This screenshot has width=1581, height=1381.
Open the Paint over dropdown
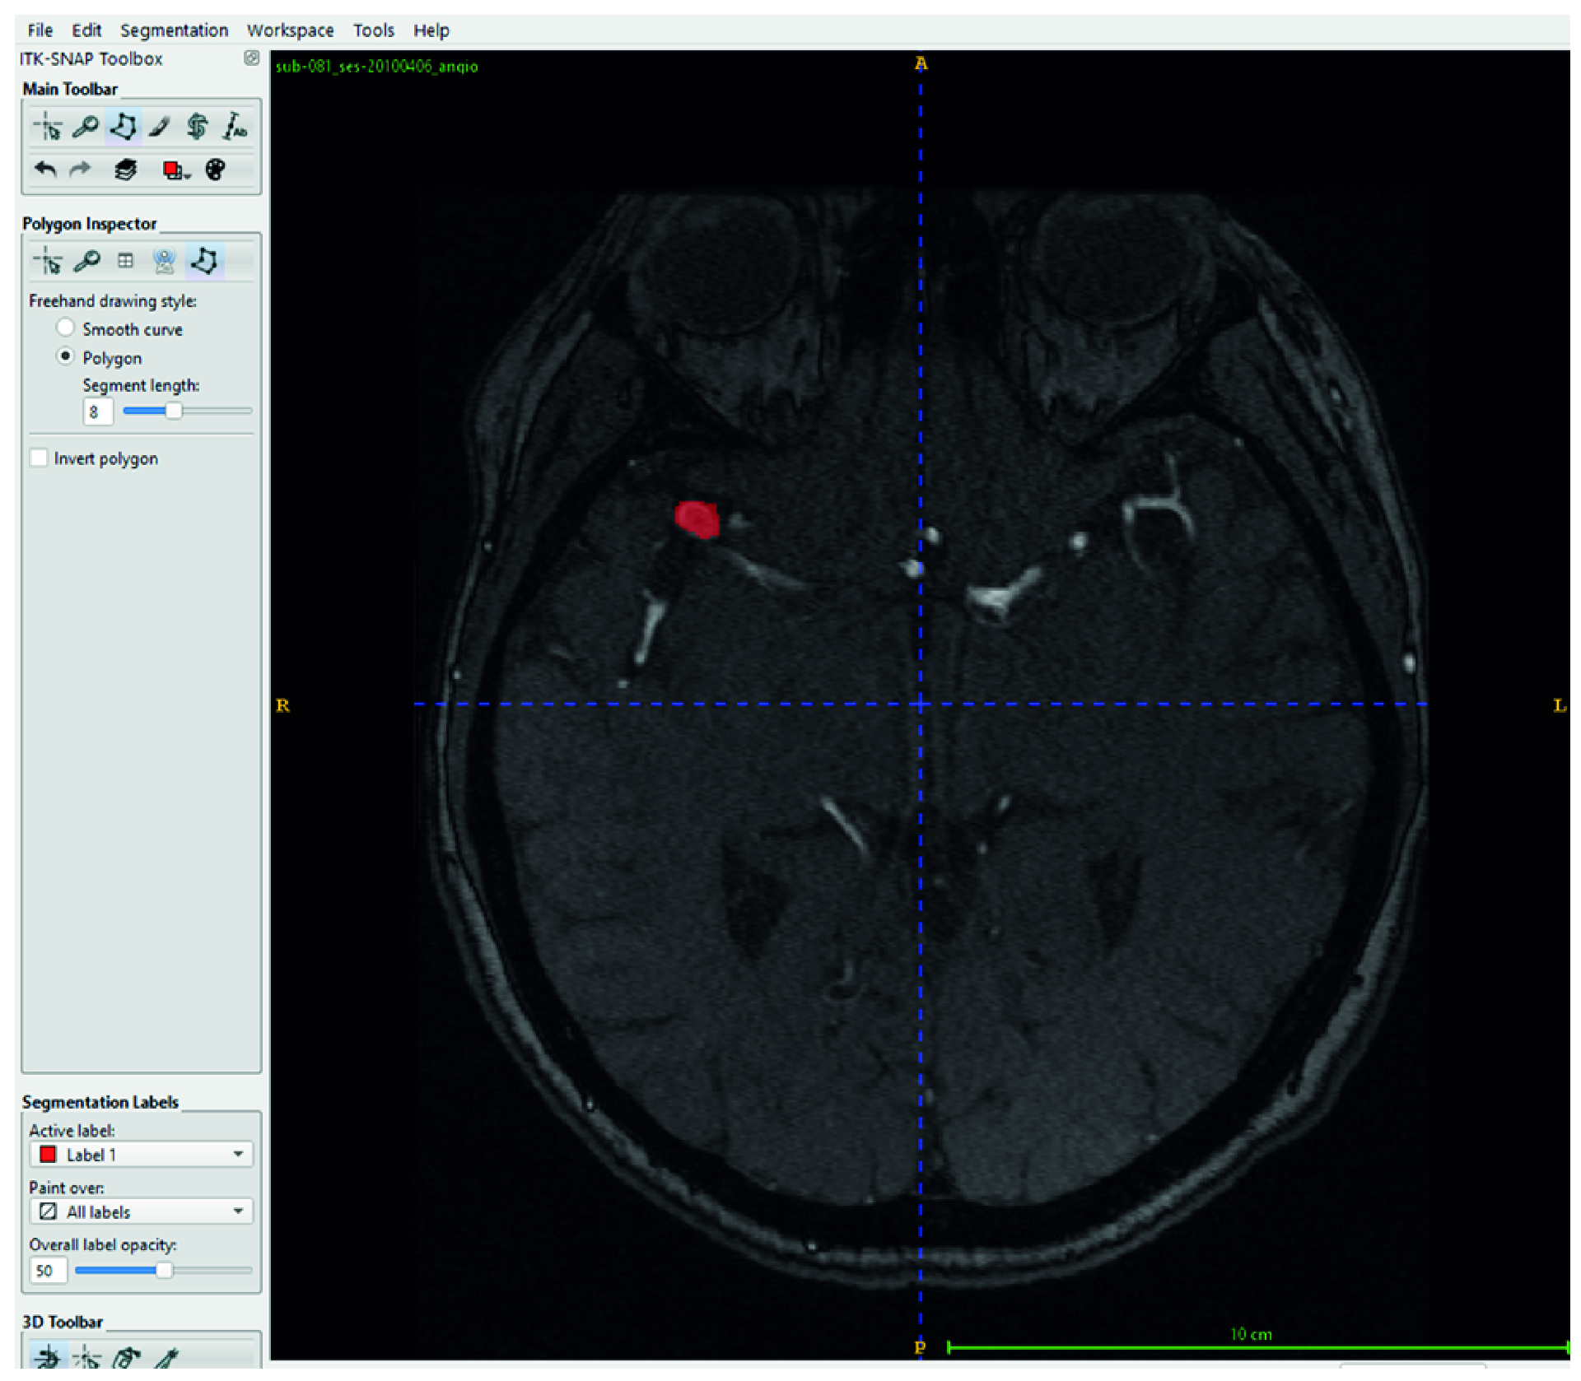141,1212
